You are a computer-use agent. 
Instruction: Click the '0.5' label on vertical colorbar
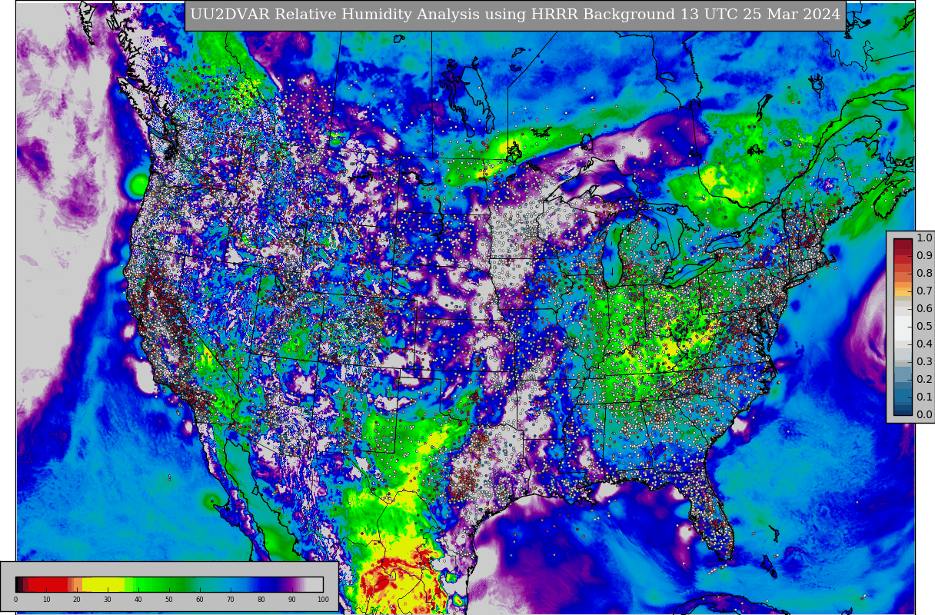pos(924,327)
